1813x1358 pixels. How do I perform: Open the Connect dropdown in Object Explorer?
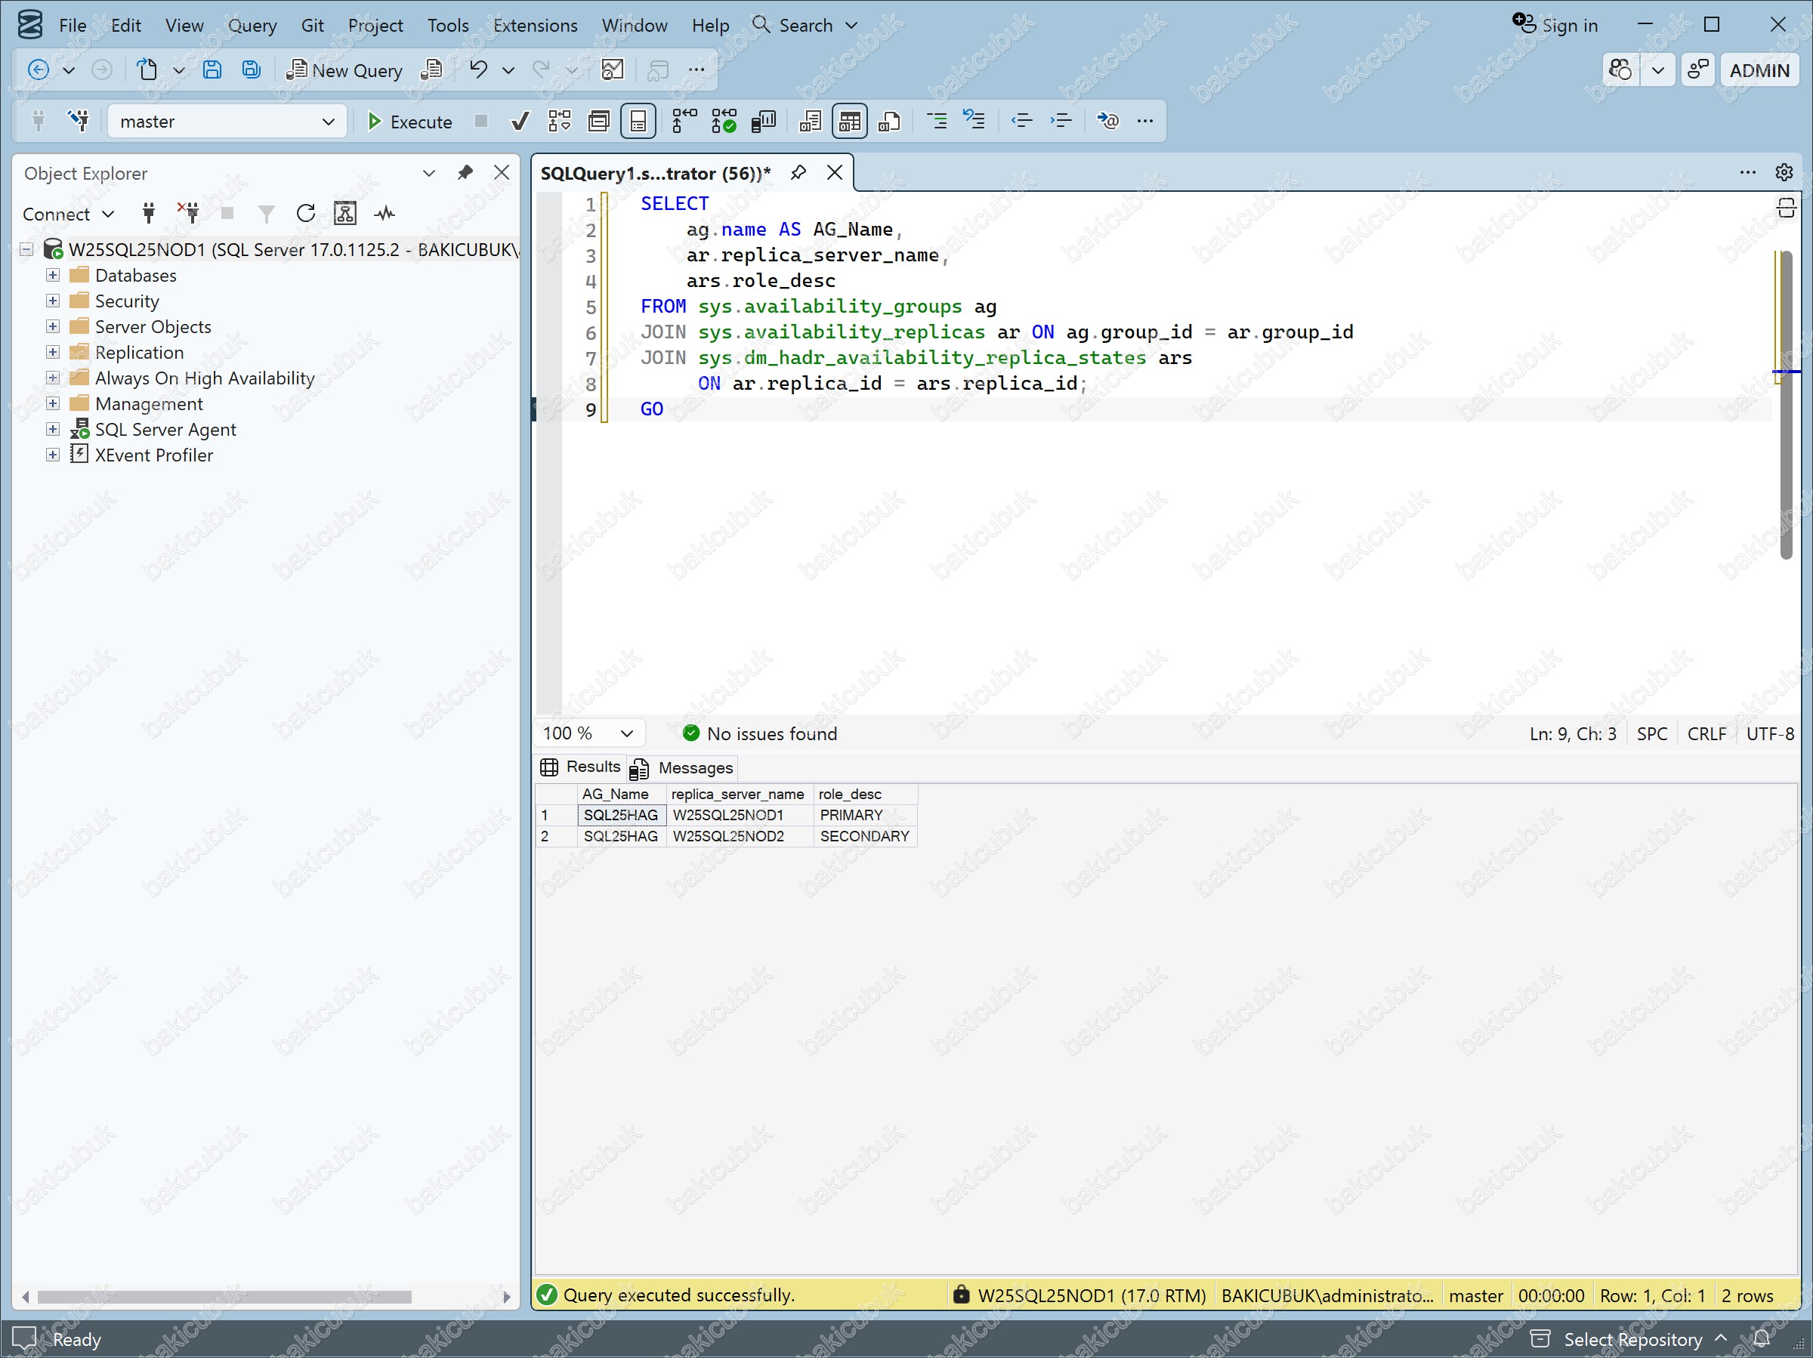pyautogui.click(x=68, y=214)
